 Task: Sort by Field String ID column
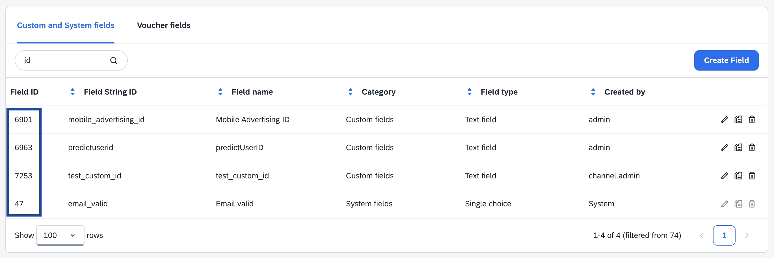72,92
